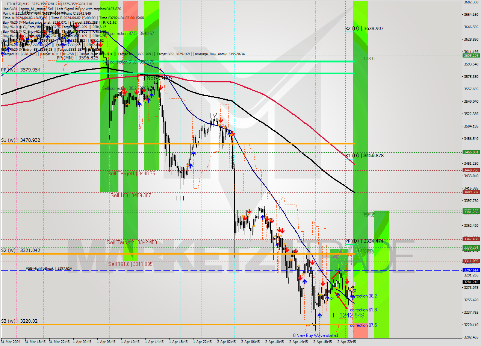Click the current price 3281.210 tag

tap(471, 282)
